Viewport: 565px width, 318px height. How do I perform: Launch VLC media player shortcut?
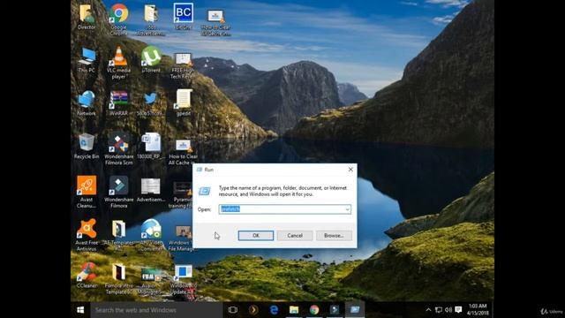pos(118,63)
